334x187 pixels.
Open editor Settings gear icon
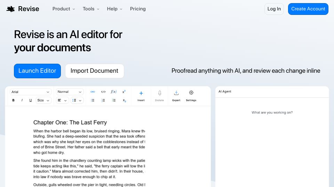(x=191, y=93)
